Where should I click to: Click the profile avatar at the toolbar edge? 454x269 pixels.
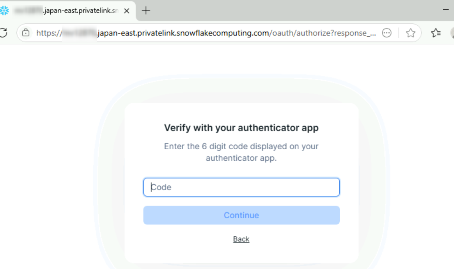(452, 33)
